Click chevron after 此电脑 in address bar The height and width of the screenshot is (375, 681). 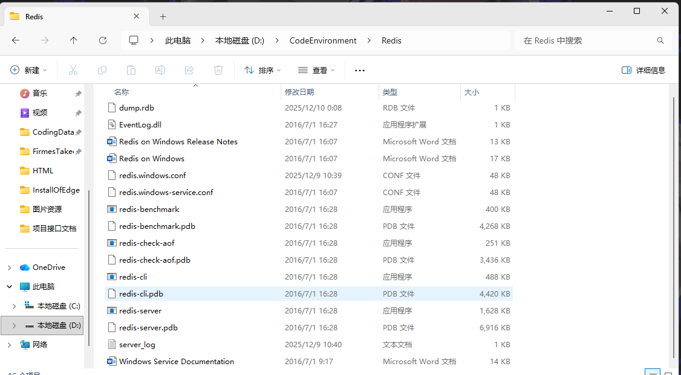(203, 40)
